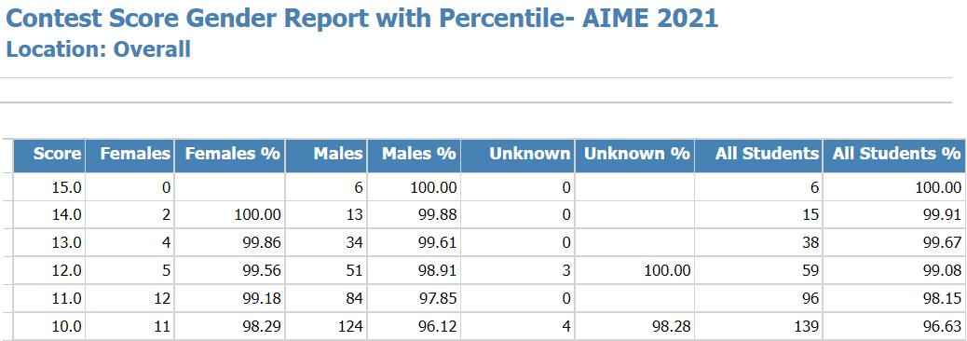Click the Females % column header
Screen dimensions: 967x341
[229, 156]
